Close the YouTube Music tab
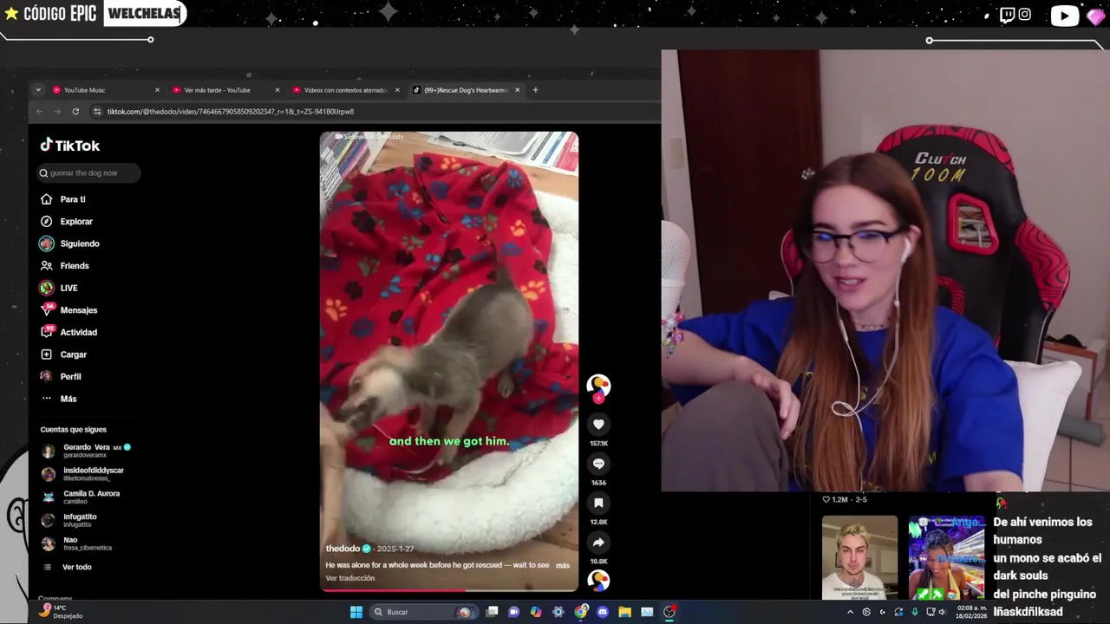This screenshot has height=624, width=1110. tap(157, 90)
